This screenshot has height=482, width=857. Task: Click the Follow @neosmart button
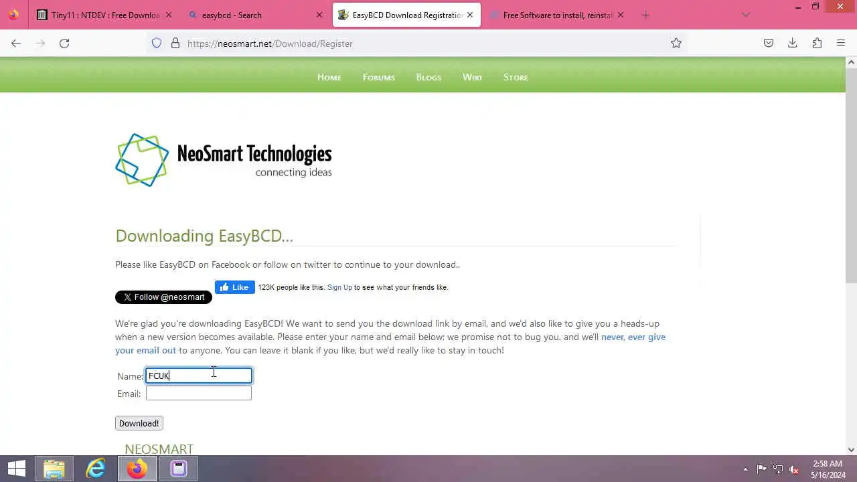pos(163,297)
